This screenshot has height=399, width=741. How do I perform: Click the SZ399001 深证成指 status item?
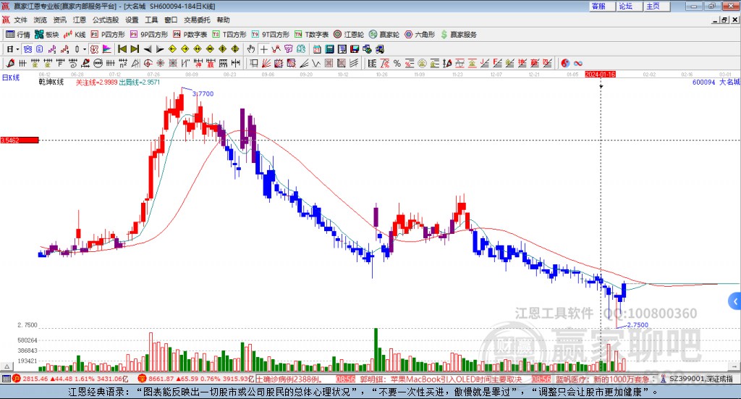(697, 379)
